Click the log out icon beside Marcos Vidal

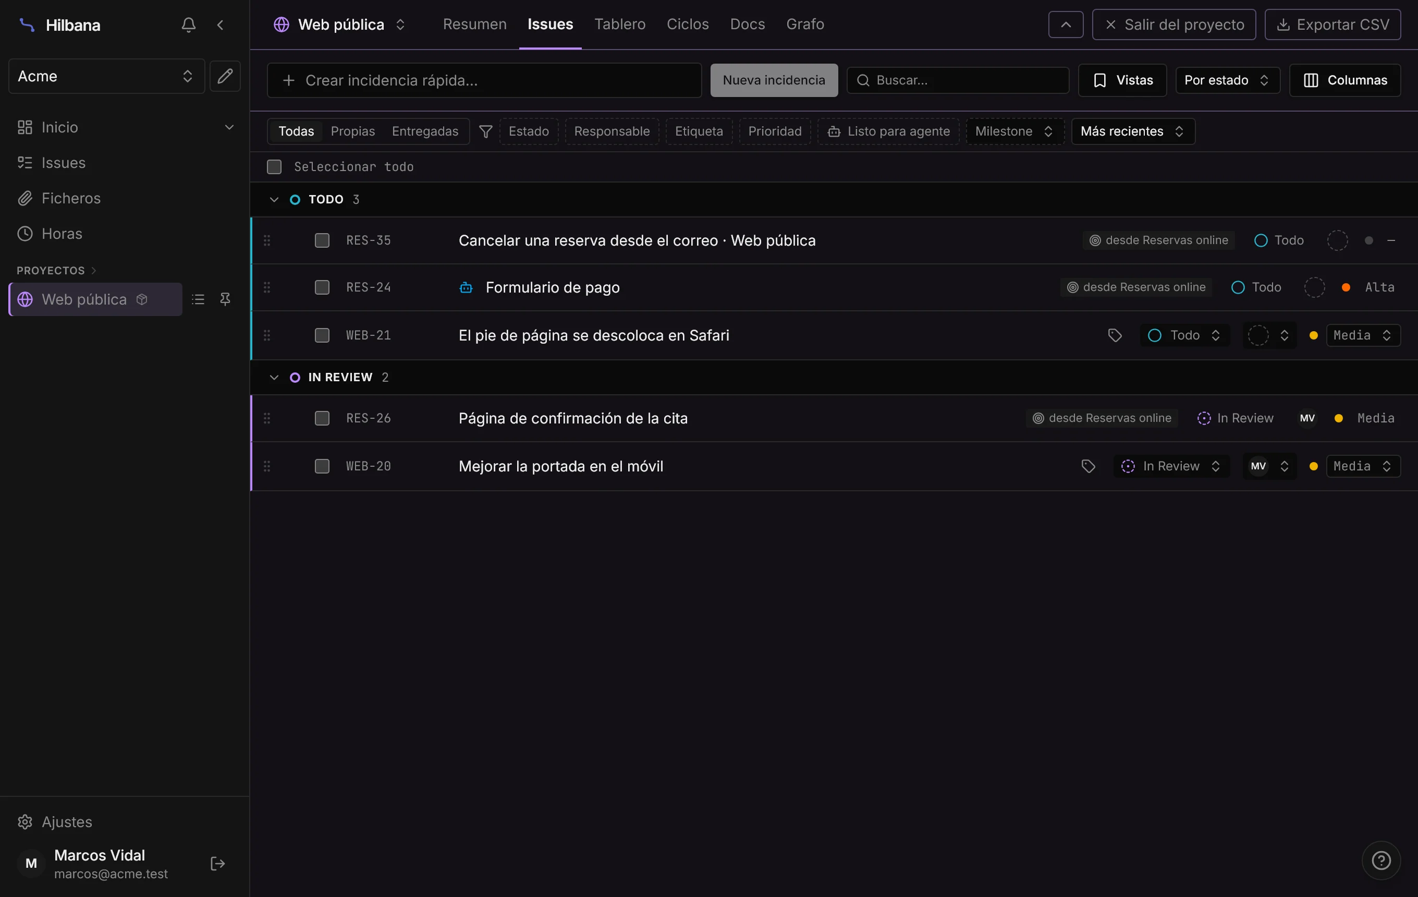click(x=217, y=864)
